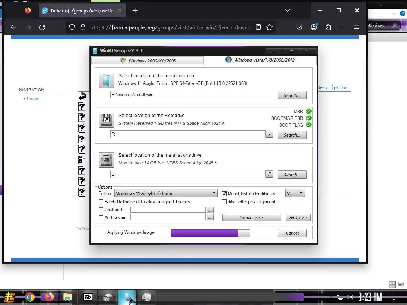Click the F button beside E: field
Screen dimensions: 407x305
coord(269,174)
